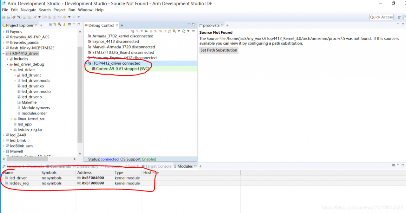Open the Window menu
Image resolution: width=406 pixels, height=213 pixels.
pyautogui.click(x=85, y=10)
